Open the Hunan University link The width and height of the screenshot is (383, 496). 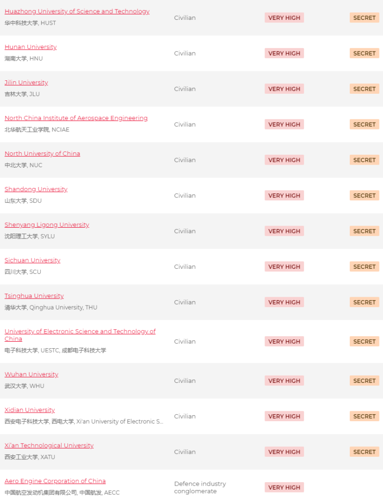30,47
